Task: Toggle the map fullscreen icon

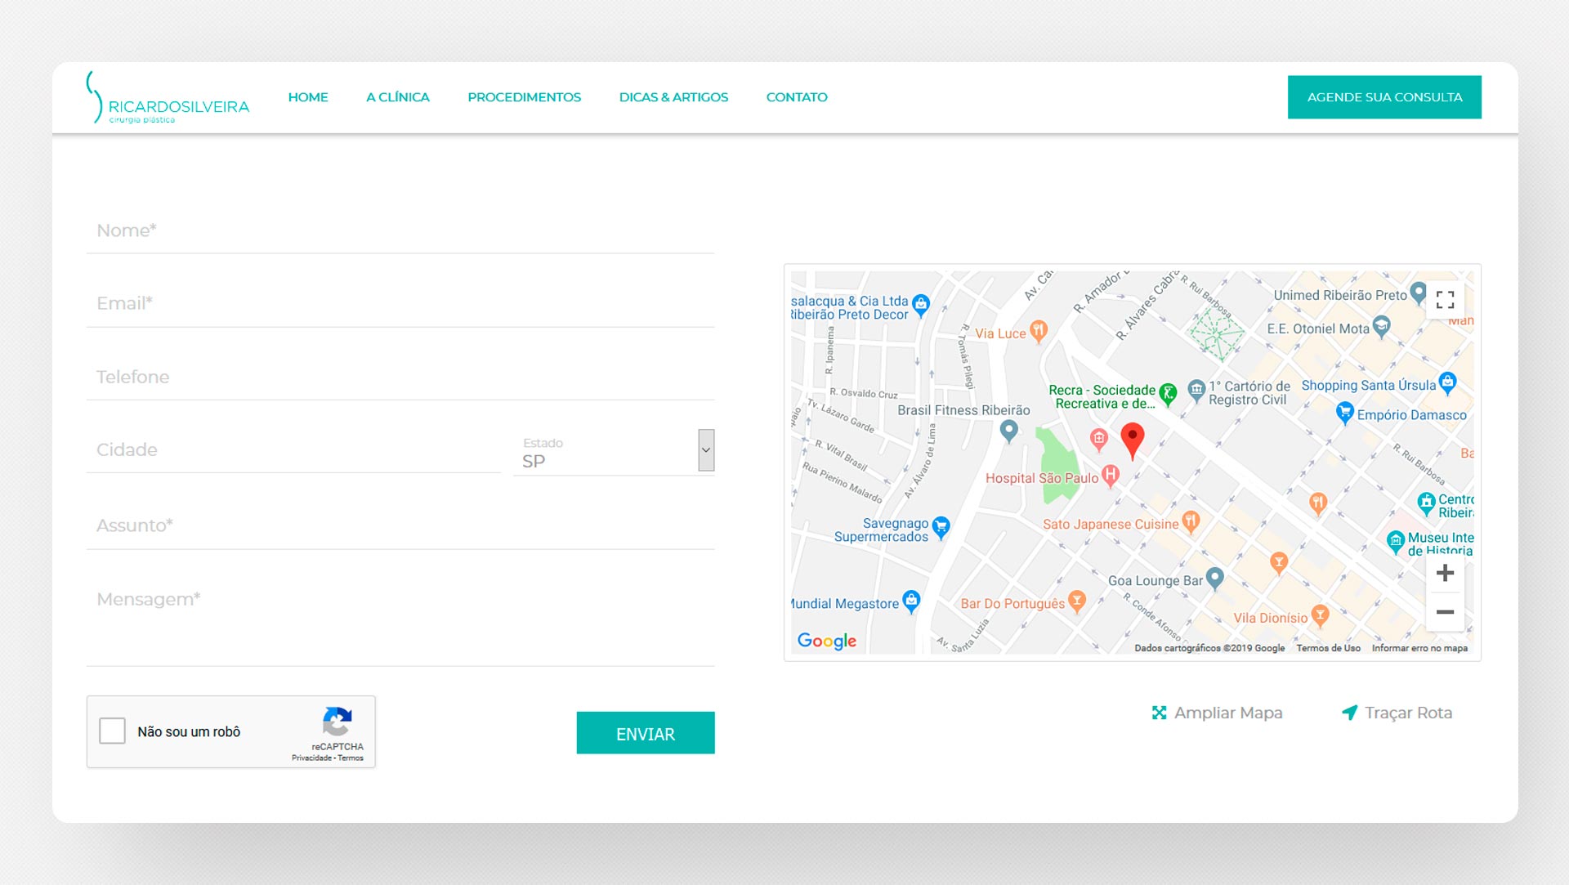Action: 1445,300
